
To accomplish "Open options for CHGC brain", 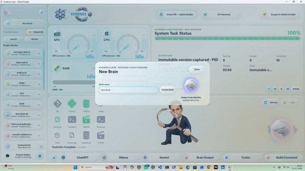I will tap(39, 84).
